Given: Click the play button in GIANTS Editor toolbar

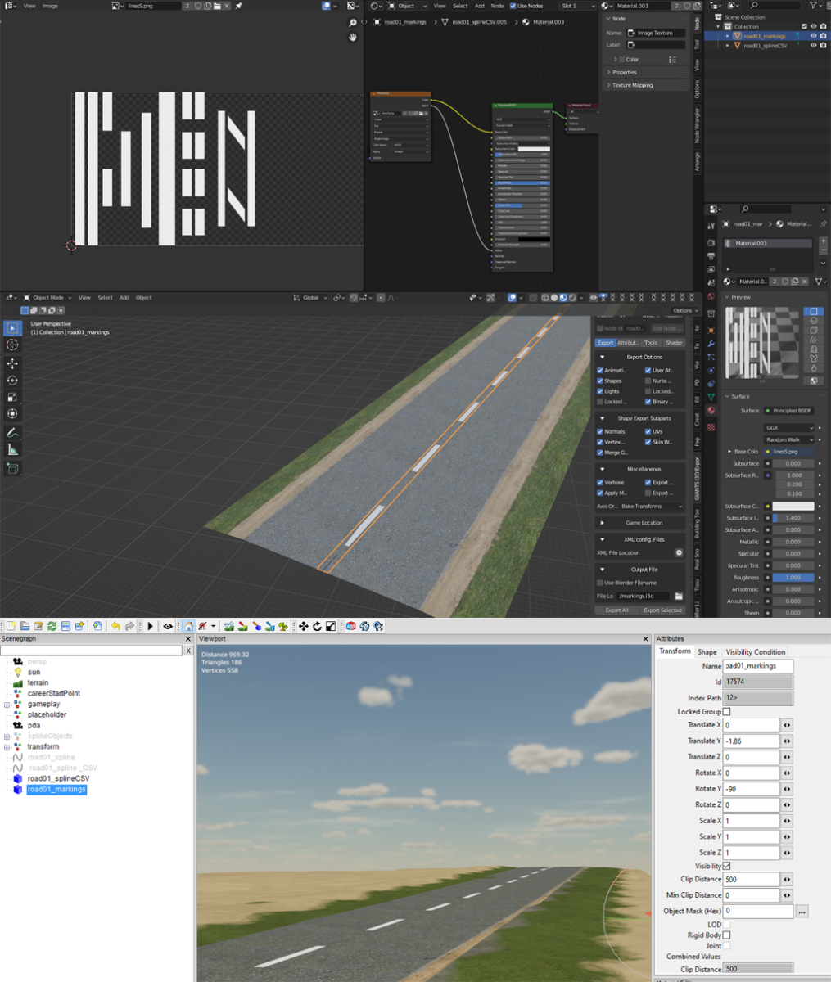Looking at the screenshot, I should pos(151,626).
